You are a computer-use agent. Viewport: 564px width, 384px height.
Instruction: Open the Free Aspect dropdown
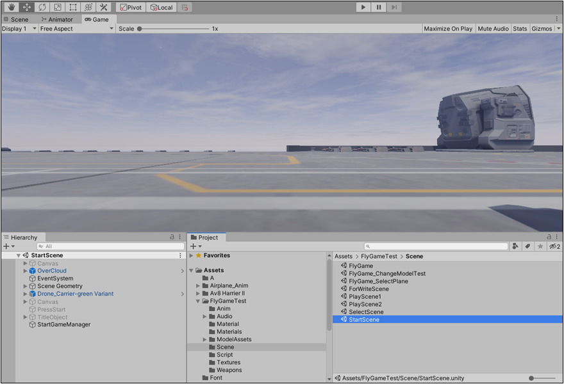[x=76, y=29]
